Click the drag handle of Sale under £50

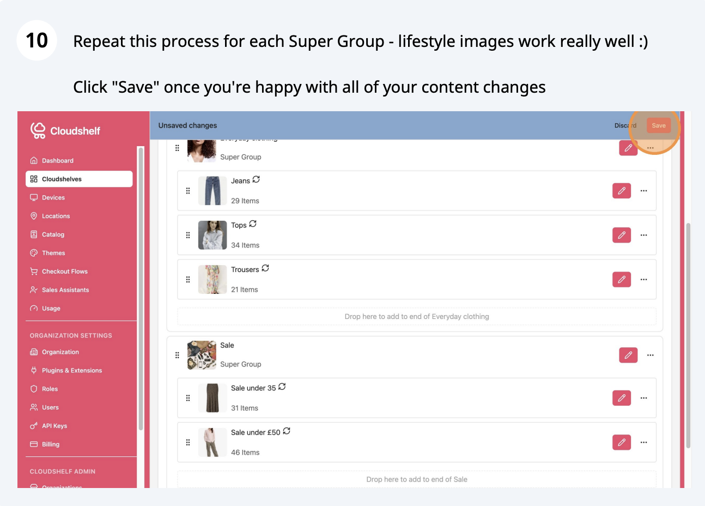(x=188, y=442)
